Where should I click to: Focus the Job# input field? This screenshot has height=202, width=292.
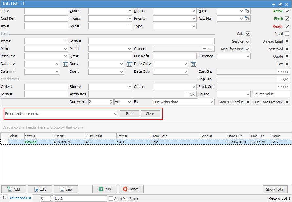pos(46,11)
